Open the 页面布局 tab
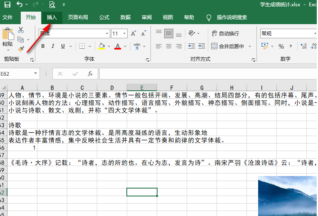318x216 pixels. [78, 17]
